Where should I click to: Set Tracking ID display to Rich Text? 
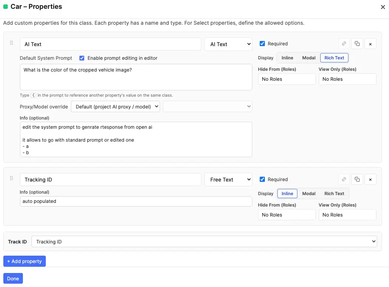pyautogui.click(x=334, y=193)
